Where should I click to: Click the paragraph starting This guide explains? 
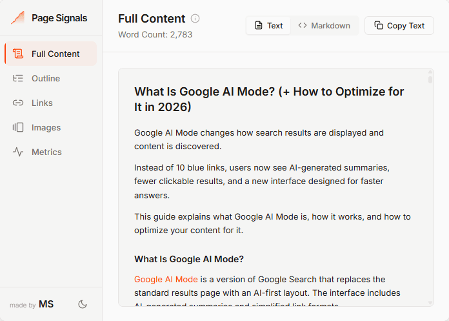pos(272,223)
